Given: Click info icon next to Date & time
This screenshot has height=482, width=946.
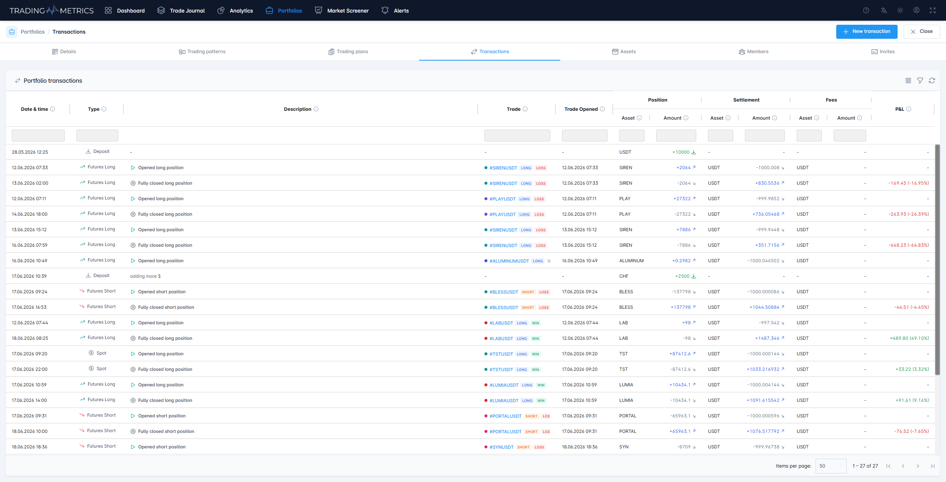Looking at the screenshot, I should [52, 109].
